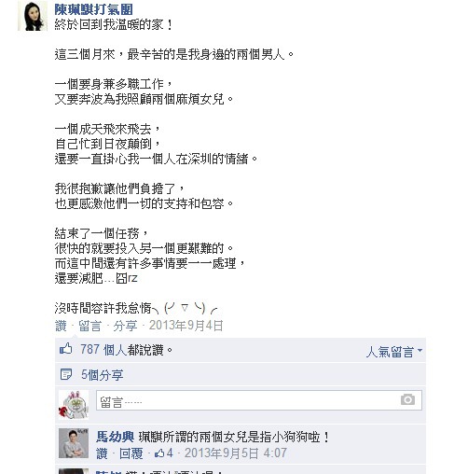This screenshot has height=474, width=454.
Task: Expand the 人氣留言 sorting dropdown
Action: [x=394, y=352]
